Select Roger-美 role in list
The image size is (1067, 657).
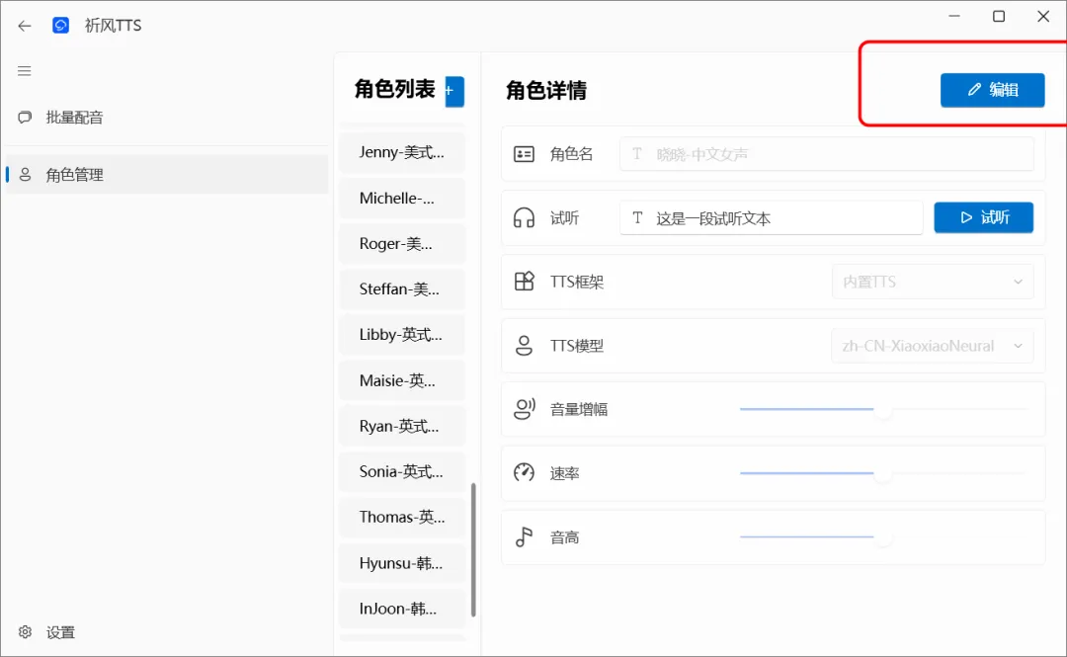tap(401, 244)
